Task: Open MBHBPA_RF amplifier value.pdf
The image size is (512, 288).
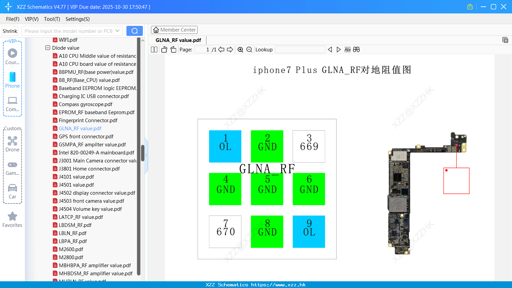Action: [92, 266]
